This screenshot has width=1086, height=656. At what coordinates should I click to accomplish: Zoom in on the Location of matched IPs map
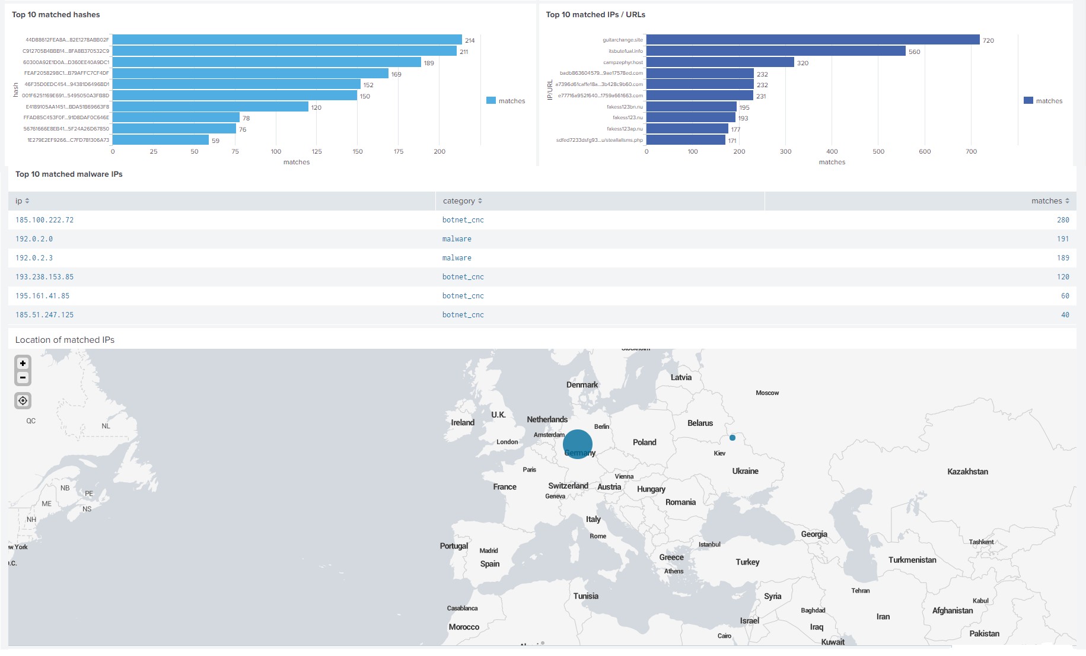pos(21,362)
